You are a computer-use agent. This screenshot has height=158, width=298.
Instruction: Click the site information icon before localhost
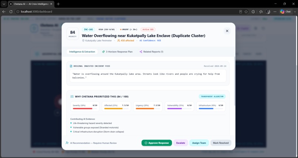[x=18, y=11]
